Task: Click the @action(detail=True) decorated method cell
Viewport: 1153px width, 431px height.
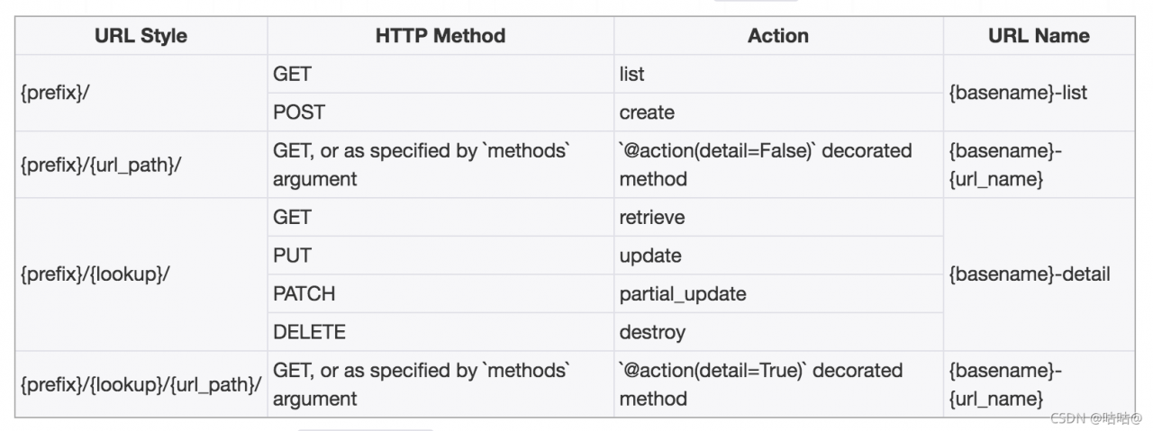Action: click(778, 384)
